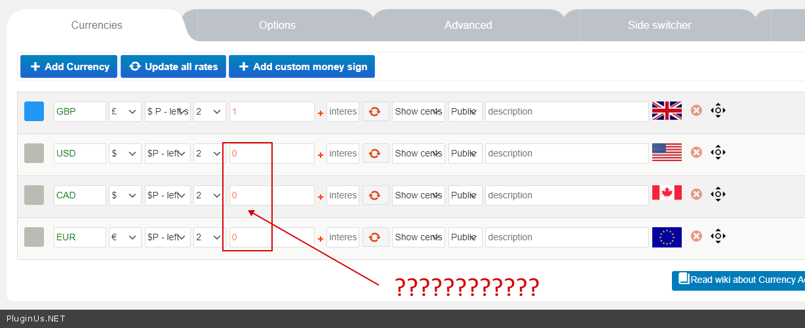Grab the move handle for CAD row
The height and width of the screenshot is (328, 805).
click(x=718, y=194)
